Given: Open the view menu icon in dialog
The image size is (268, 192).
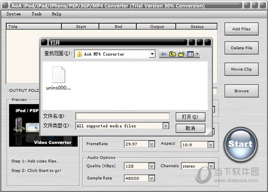Looking at the screenshot, I should pyautogui.click(x=190, y=54).
